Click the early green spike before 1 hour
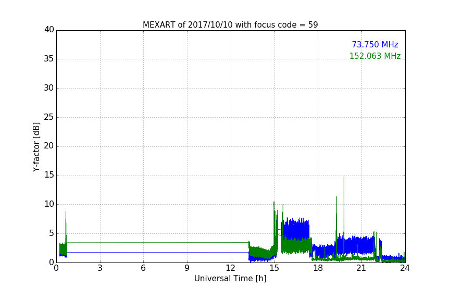The image size is (450, 300). pyautogui.click(x=66, y=214)
